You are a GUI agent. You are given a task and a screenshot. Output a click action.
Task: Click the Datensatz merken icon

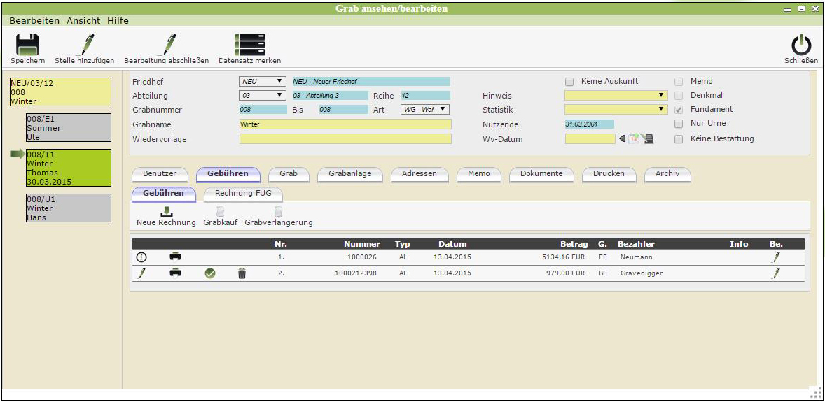pos(249,45)
